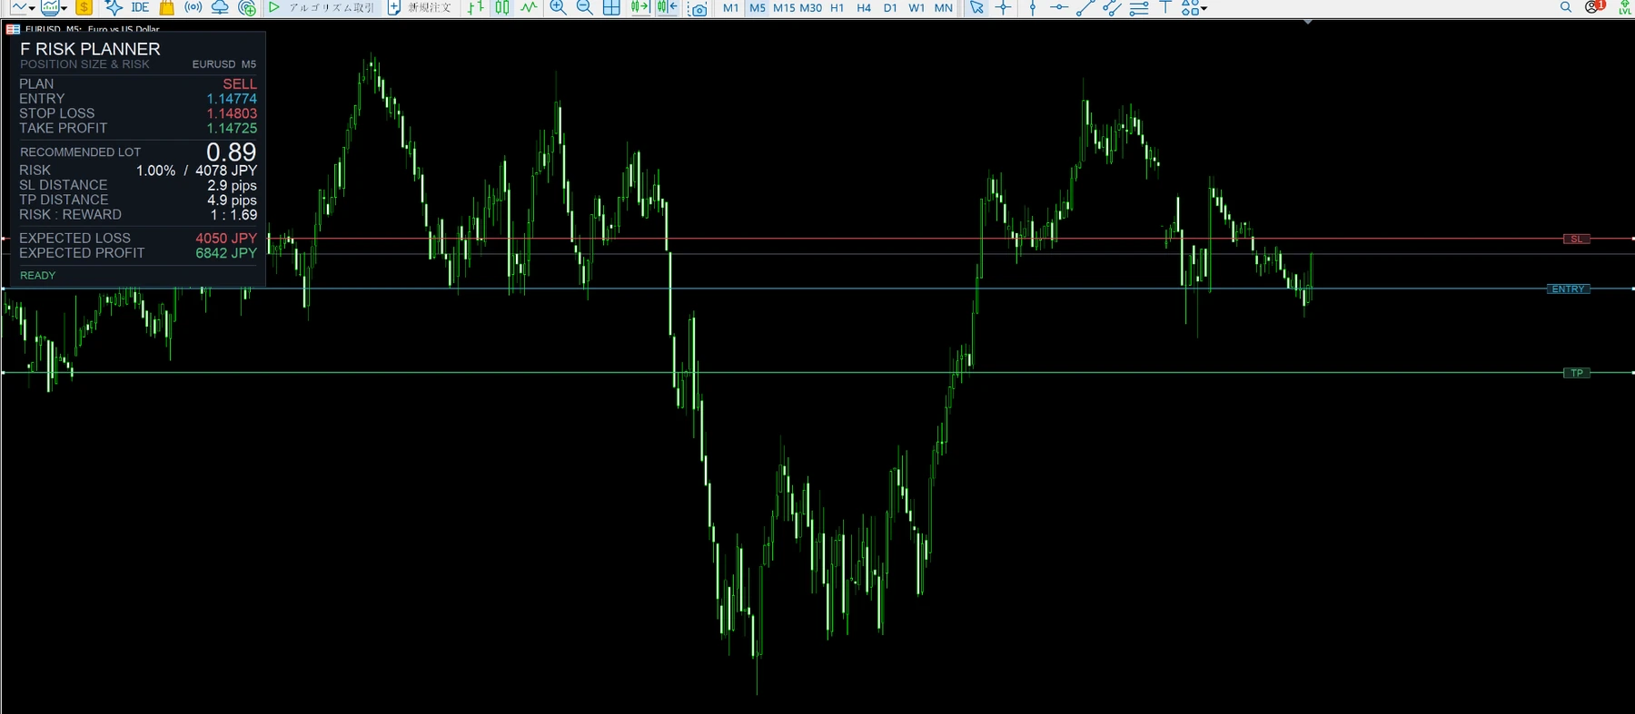
Task: Switch chart to bar chart style
Action: (x=475, y=7)
